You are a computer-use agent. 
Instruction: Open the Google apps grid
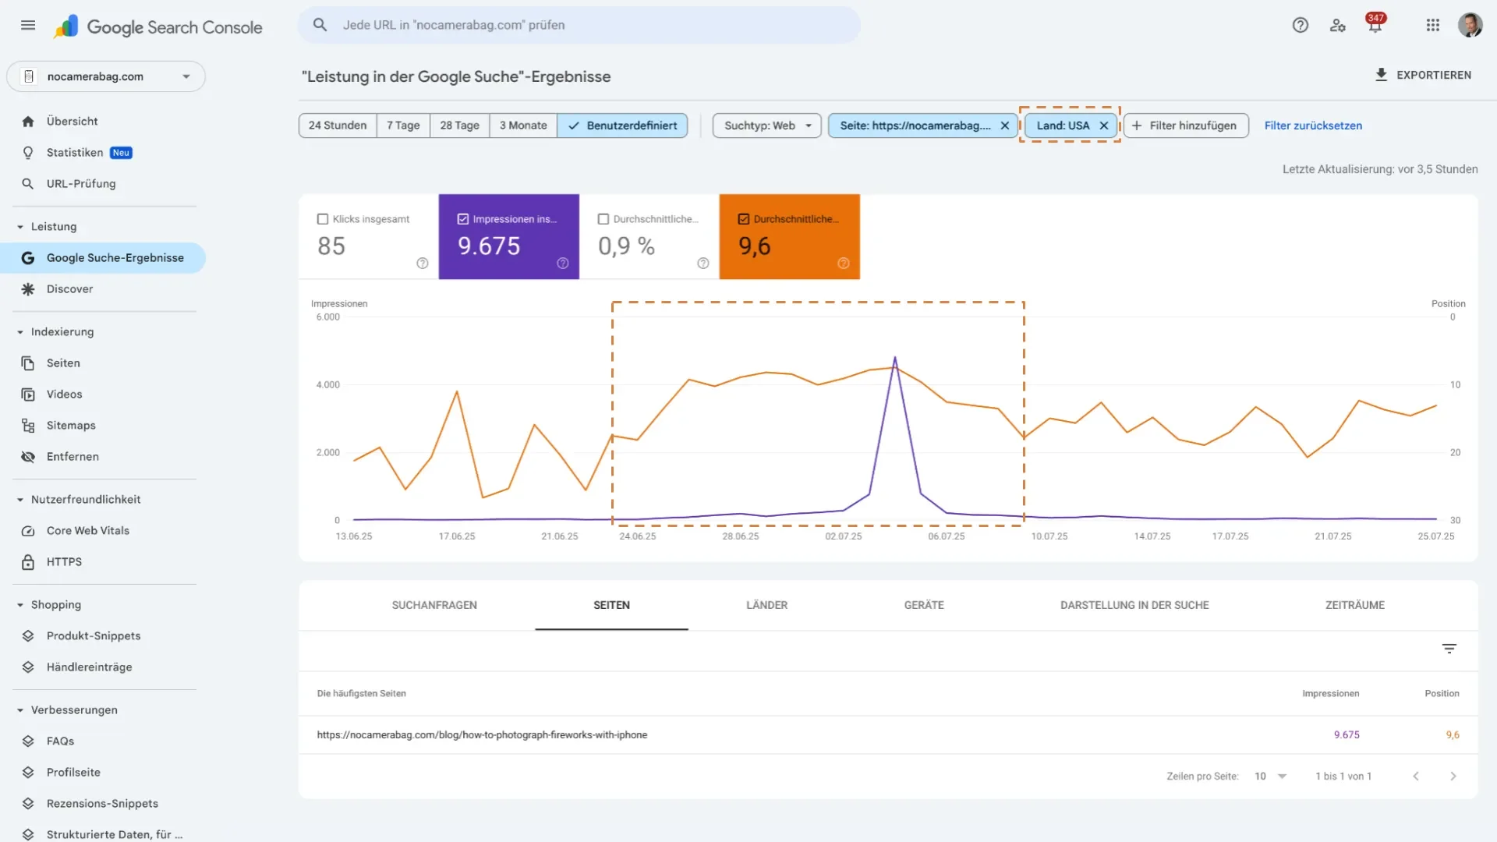pyautogui.click(x=1433, y=25)
